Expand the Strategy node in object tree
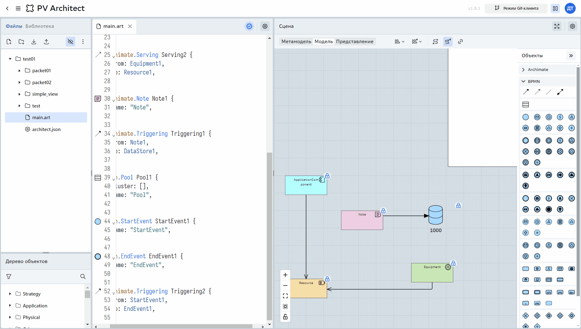Screen dimensions: 581x329 [10, 294]
